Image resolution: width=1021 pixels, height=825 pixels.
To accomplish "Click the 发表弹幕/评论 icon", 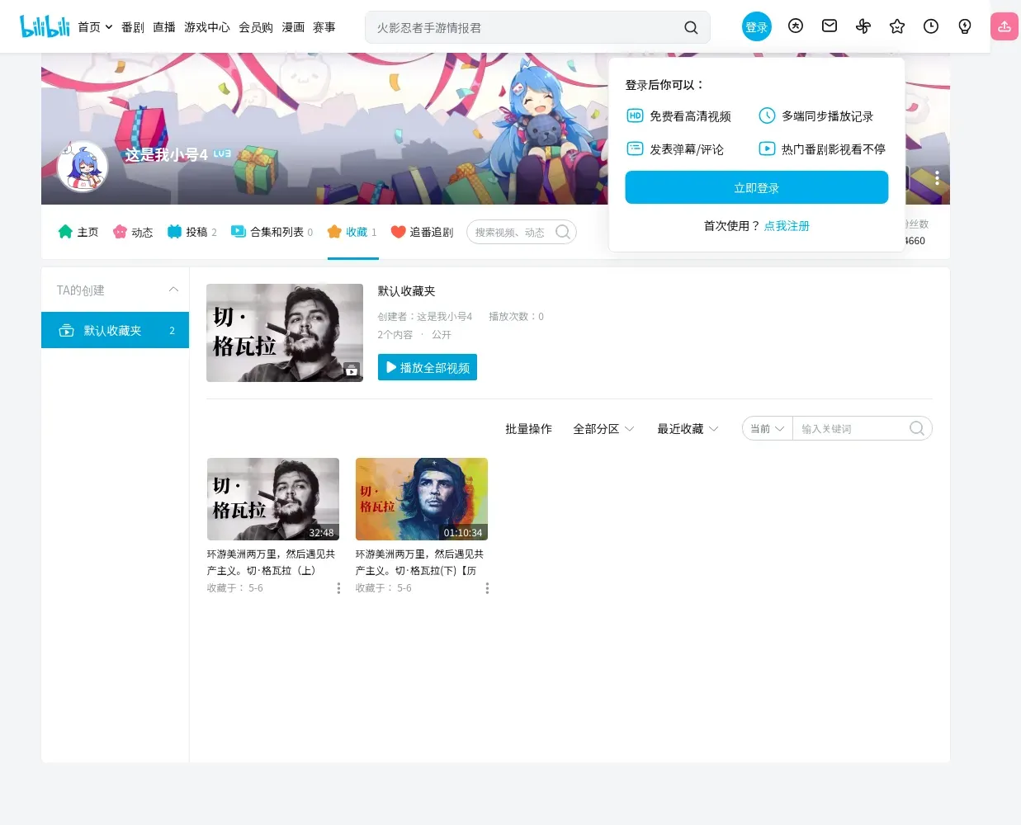I will (x=635, y=148).
